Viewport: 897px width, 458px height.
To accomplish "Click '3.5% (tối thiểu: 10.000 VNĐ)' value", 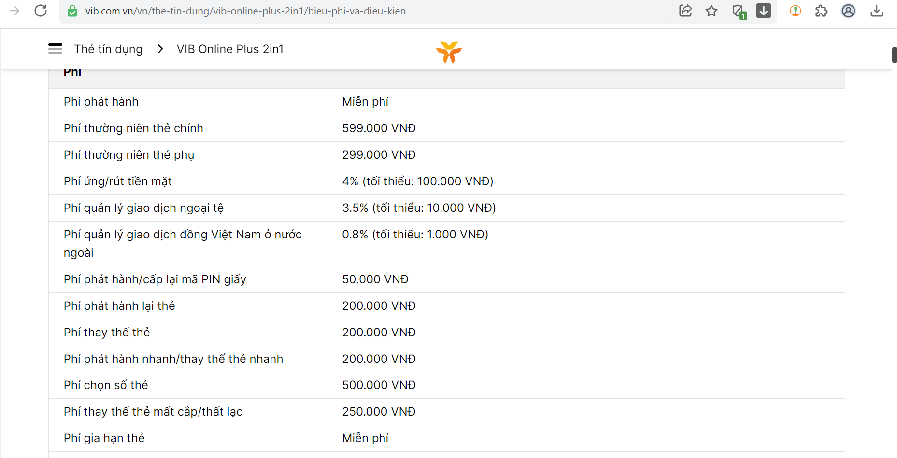I will click(419, 208).
